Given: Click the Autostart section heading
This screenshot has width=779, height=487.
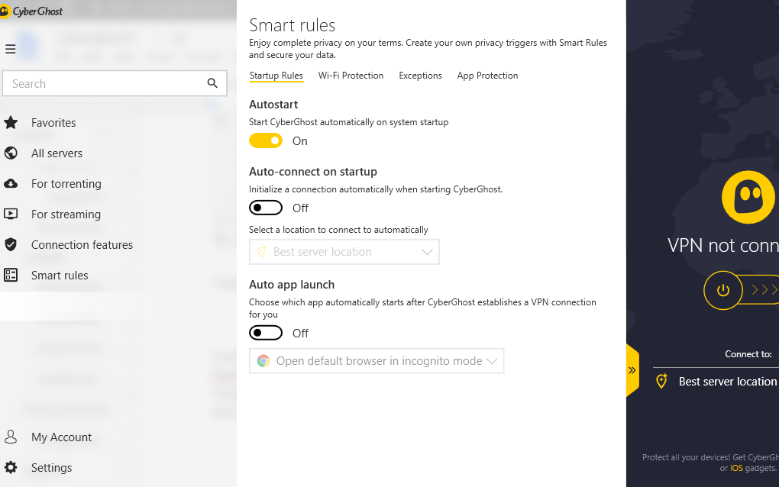Looking at the screenshot, I should click(273, 105).
